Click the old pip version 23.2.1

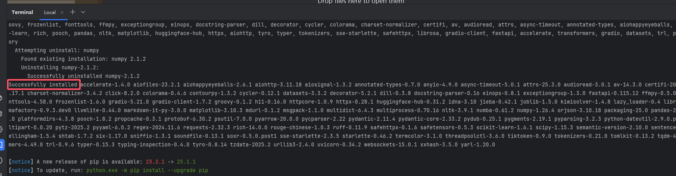pos(155,162)
